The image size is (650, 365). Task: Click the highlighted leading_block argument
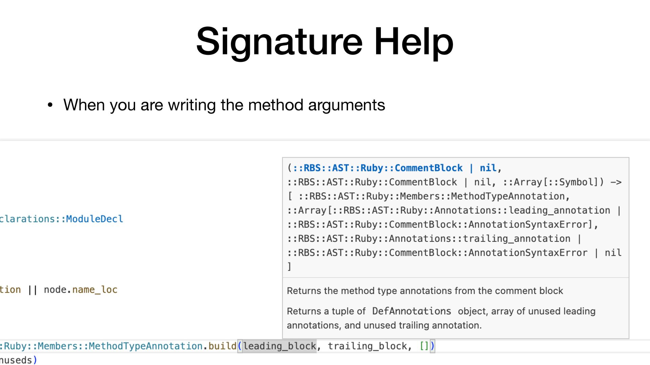[279, 346]
